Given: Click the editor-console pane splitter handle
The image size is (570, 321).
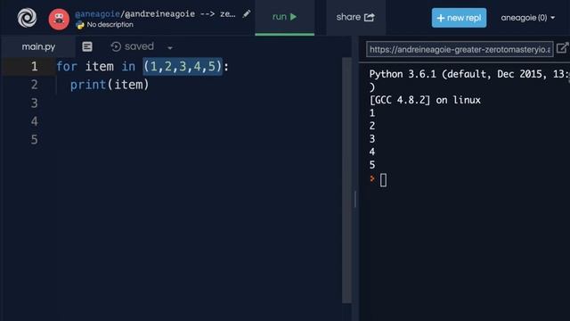Looking at the screenshot, I should point(355,199).
